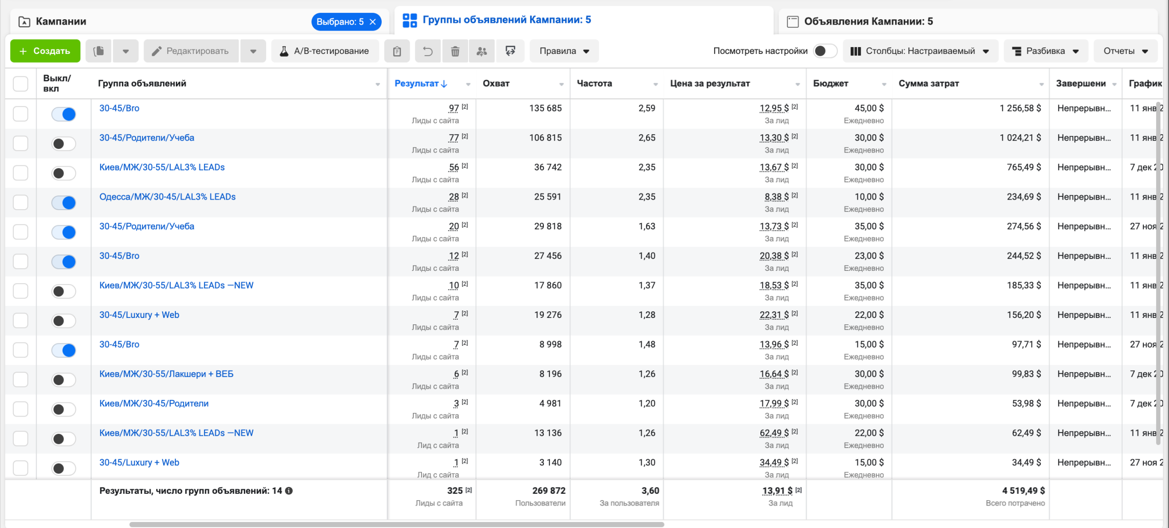Select checkbox of Киев/МЖ/30-45/Родители row
Viewport: 1169px width, 528px height.
(x=21, y=409)
